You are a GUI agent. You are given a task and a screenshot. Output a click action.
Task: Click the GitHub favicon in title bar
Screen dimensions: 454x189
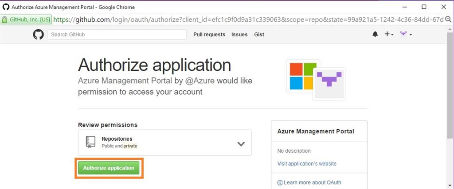point(6,7)
